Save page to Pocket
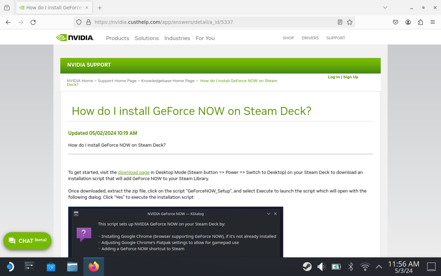This screenshot has height=276, width=441. [x=395, y=22]
